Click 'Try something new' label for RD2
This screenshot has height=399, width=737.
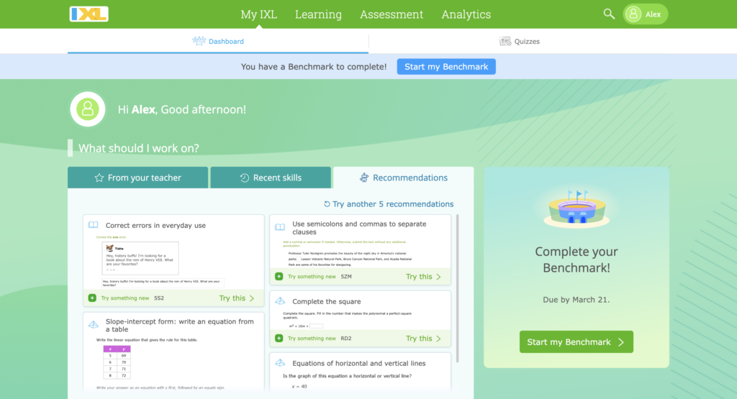[312, 339]
